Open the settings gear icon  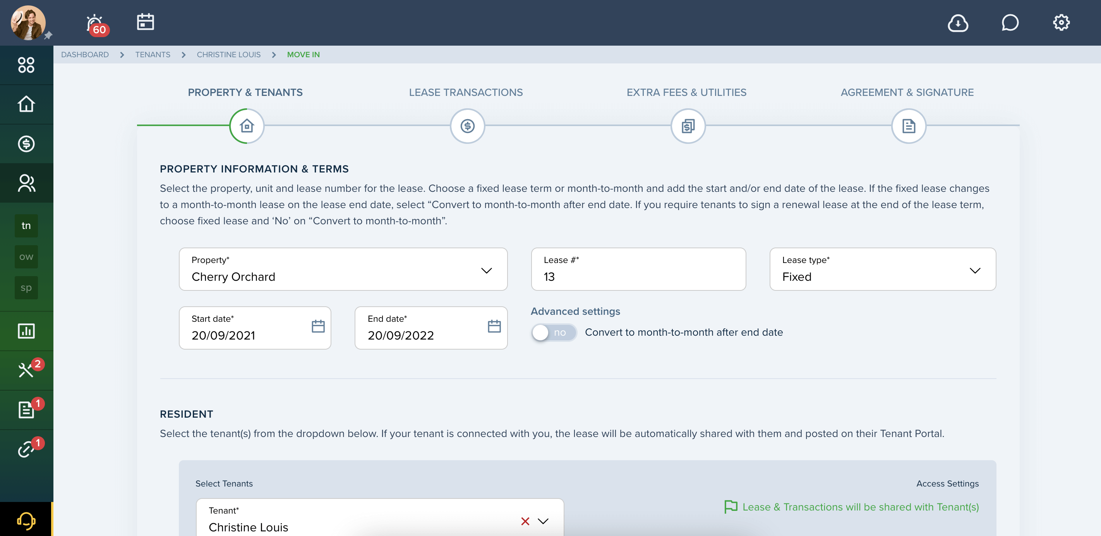click(x=1061, y=23)
